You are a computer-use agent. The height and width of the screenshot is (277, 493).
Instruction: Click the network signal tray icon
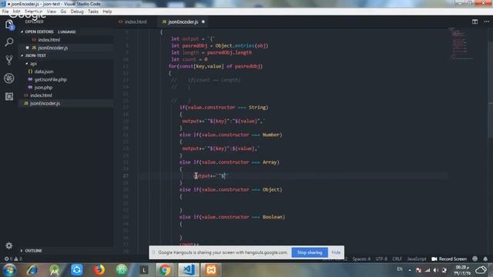point(428,270)
